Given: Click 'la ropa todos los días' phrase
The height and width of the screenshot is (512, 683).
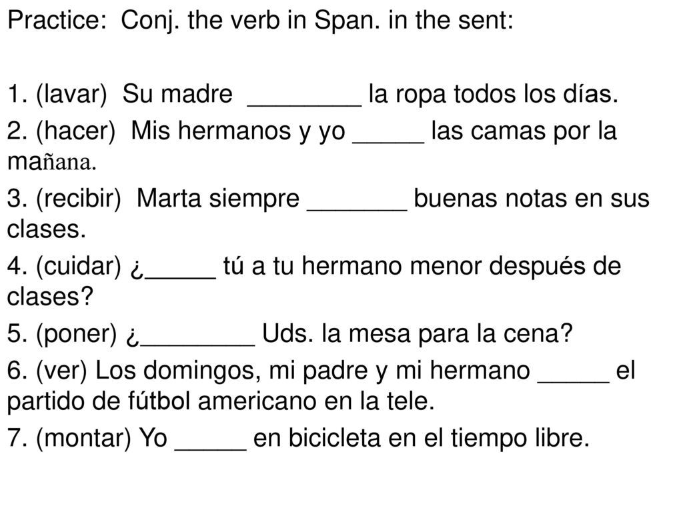Looking at the screenshot, I should pyautogui.click(x=494, y=94).
